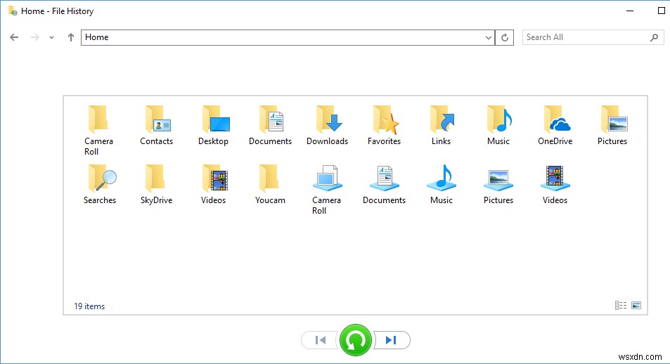This screenshot has width=670, height=364.
Task: Open the Contacts folder
Action: click(156, 125)
